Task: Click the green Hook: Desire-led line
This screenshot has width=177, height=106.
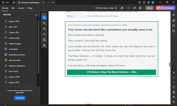Action: tap(98, 25)
